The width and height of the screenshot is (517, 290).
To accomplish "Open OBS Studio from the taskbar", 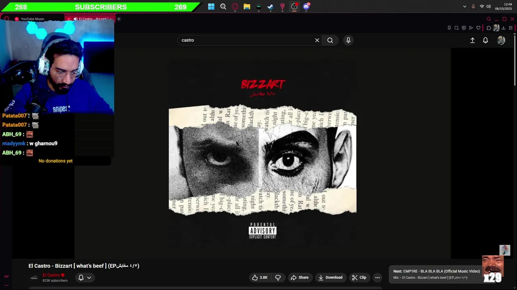I will coord(294,6).
